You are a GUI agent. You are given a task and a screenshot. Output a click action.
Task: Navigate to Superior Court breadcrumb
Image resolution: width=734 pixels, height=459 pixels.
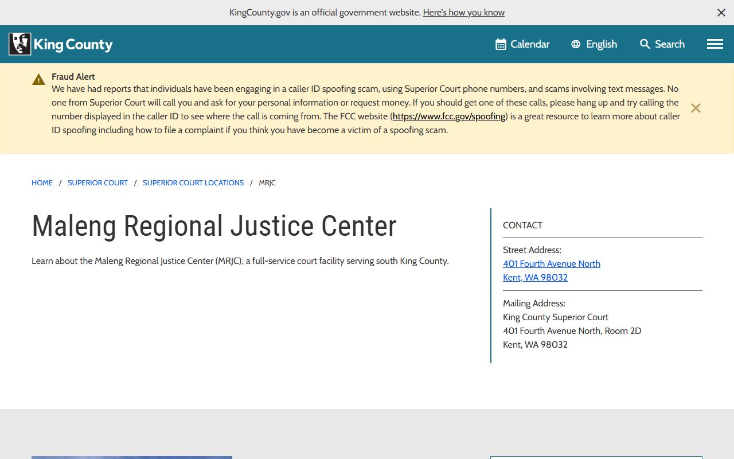(97, 183)
